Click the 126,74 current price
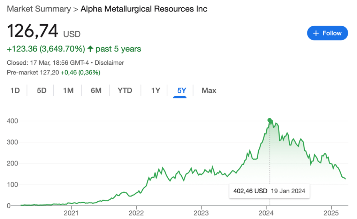This screenshot has height=219, width=357. [x=32, y=31]
